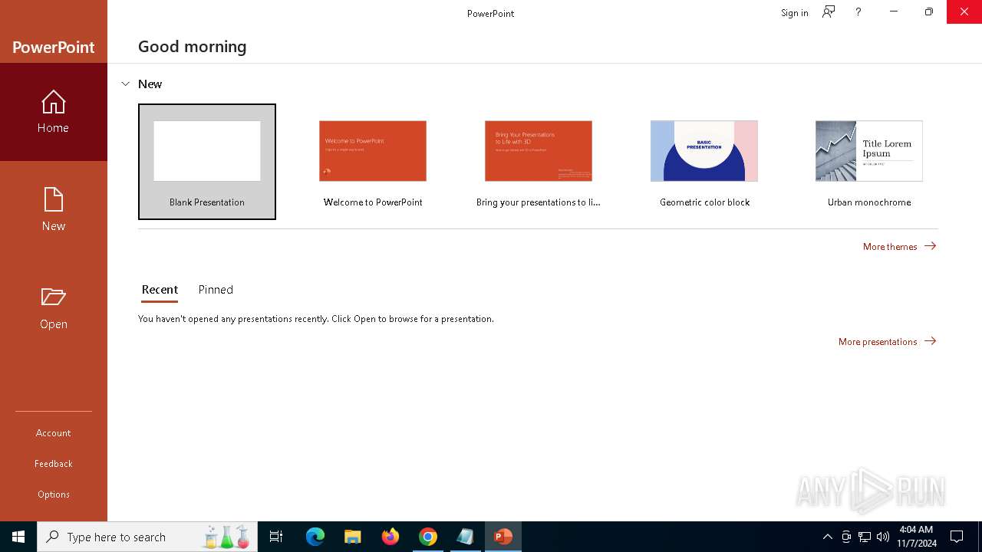This screenshot has width=982, height=552.
Task: Click the Windows Start button
Action: tap(18, 537)
